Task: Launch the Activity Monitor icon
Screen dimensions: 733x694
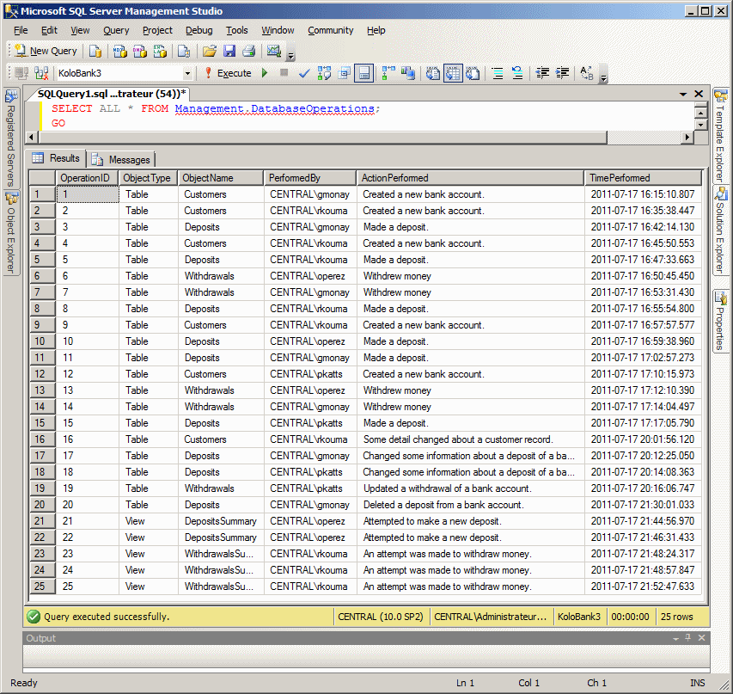Action: click(274, 51)
